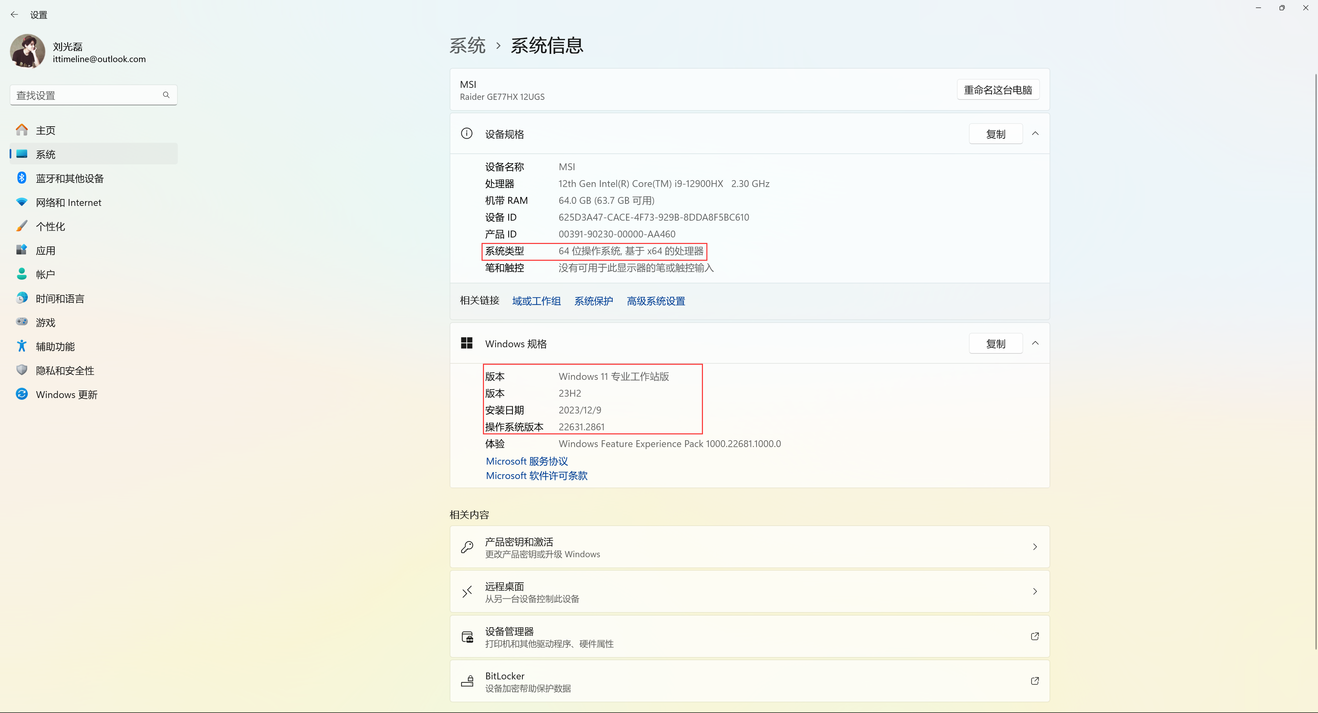Click the Raider GE77HX 12UGS model text
This screenshot has width=1318, height=713.
click(x=502, y=97)
